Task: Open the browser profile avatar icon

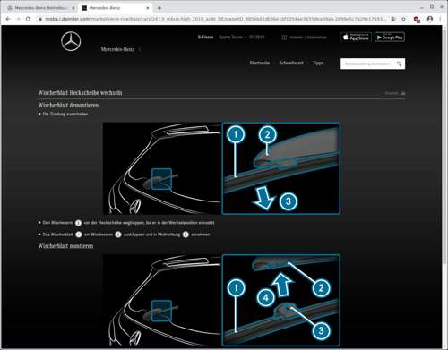Action: click(x=430, y=19)
